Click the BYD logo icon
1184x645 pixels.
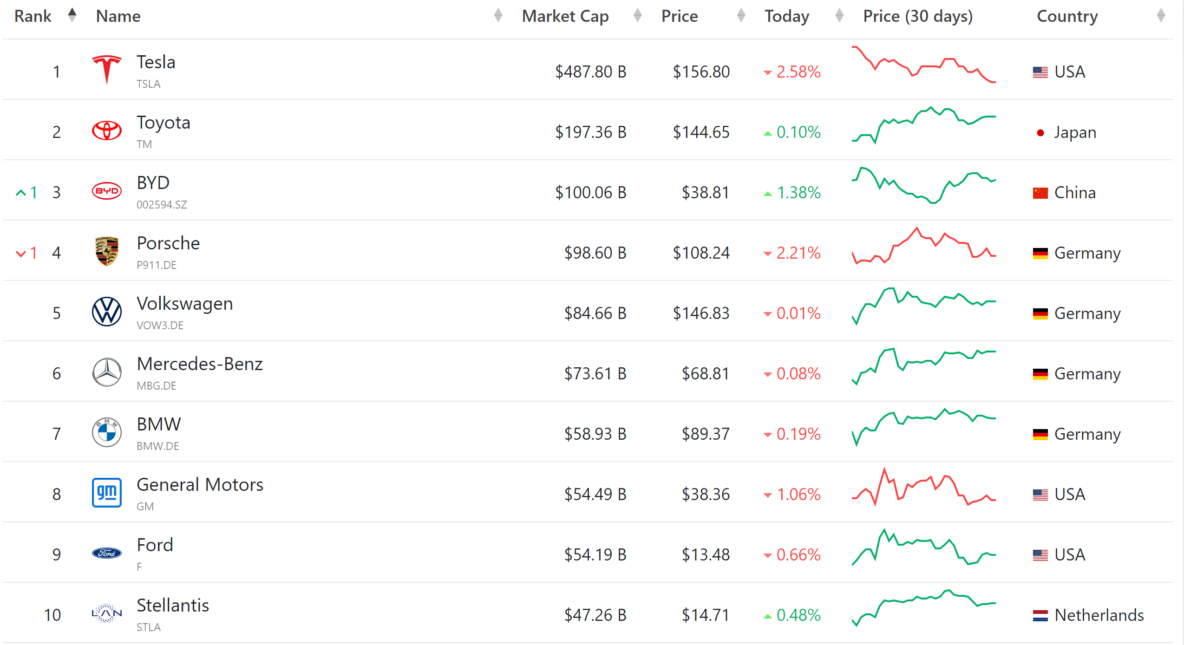pyautogui.click(x=107, y=191)
